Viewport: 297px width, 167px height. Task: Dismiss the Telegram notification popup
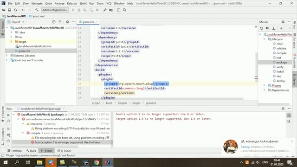click(x=292, y=141)
